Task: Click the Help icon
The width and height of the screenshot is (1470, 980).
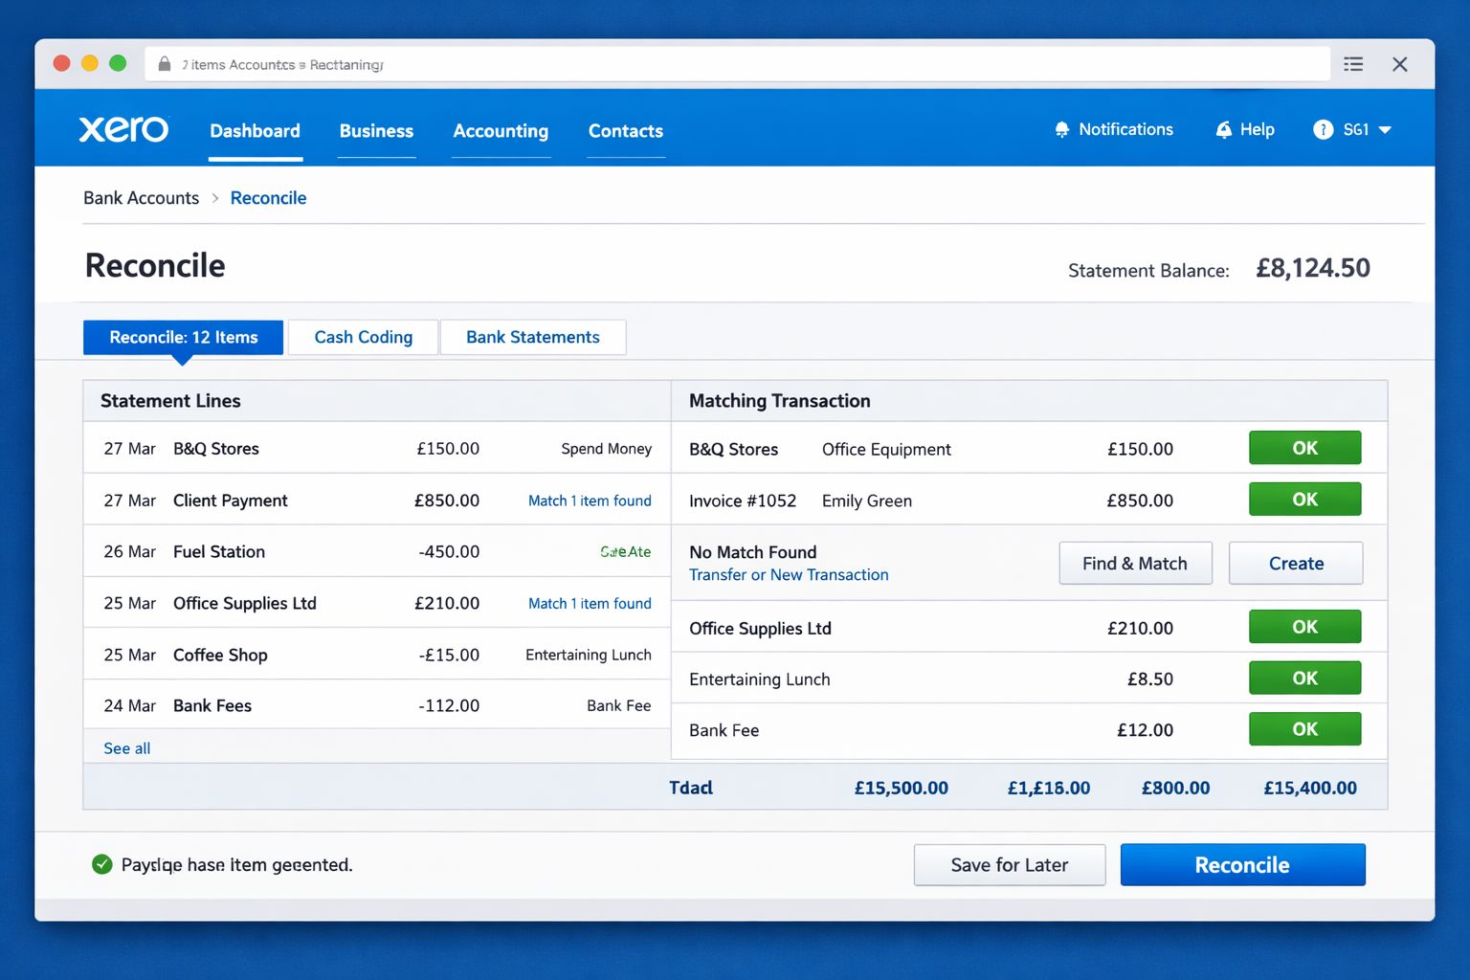Action: coord(1224,129)
